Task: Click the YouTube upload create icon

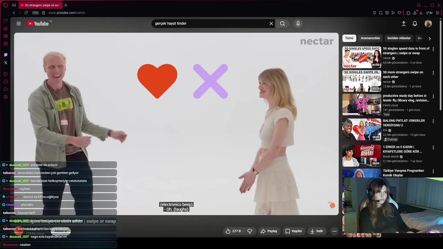Action: pyautogui.click(x=404, y=24)
